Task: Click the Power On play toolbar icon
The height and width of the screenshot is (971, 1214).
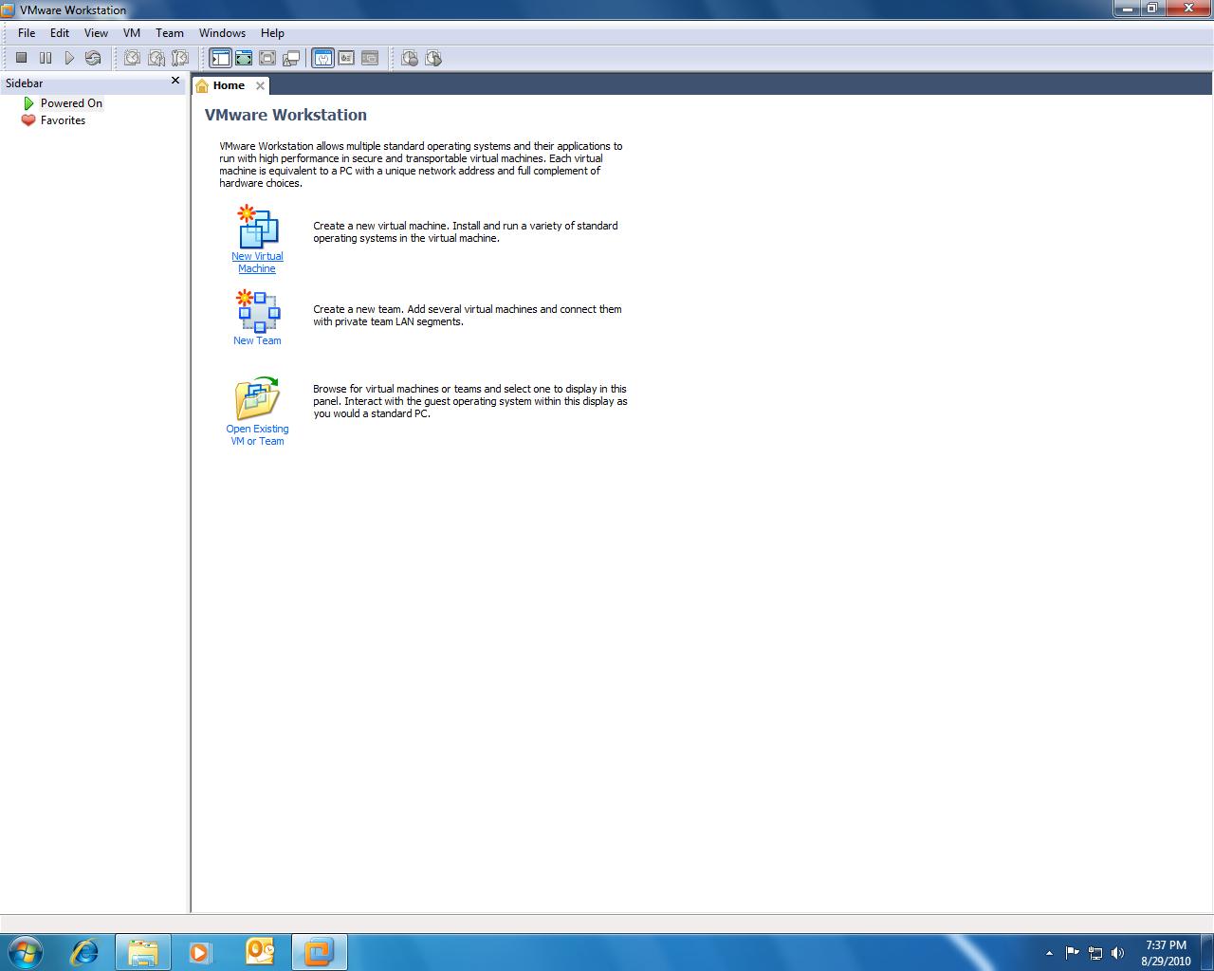Action: (x=69, y=58)
